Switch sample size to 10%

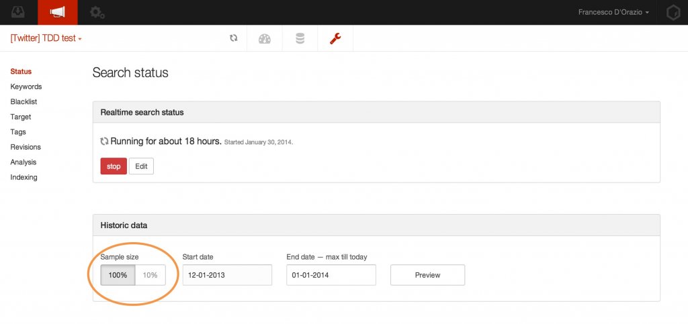(150, 275)
